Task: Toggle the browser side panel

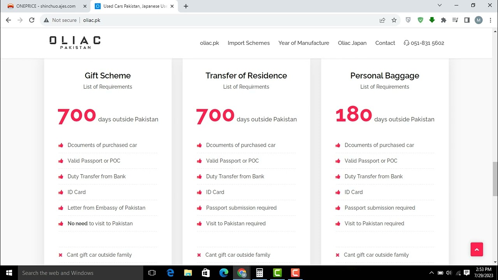Action: (467, 20)
